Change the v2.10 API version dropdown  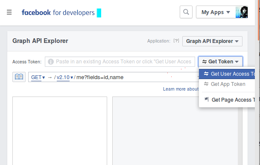[x=65, y=77]
